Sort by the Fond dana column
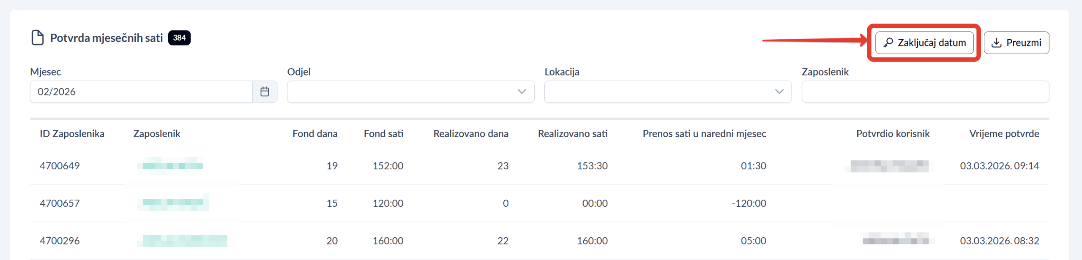Image resolution: width=1082 pixels, height=260 pixels. click(x=315, y=134)
